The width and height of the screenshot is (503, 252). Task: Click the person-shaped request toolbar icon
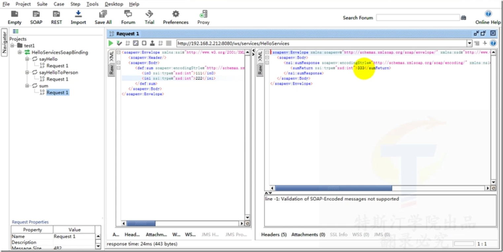point(152,43)
